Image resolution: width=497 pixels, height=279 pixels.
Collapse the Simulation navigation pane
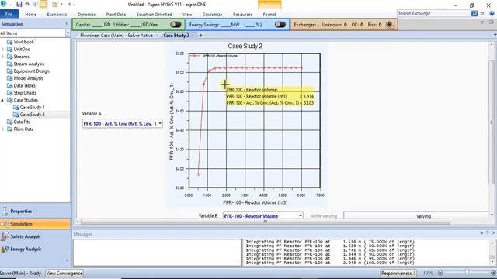(x=66, y=24)
